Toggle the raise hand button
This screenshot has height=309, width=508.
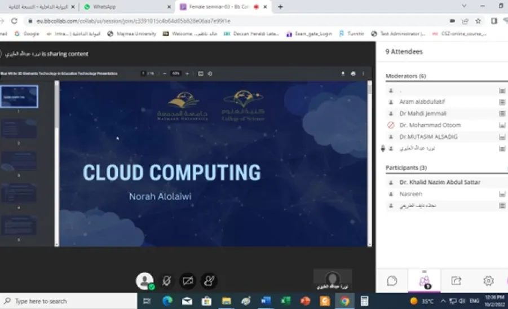(209, 281)
